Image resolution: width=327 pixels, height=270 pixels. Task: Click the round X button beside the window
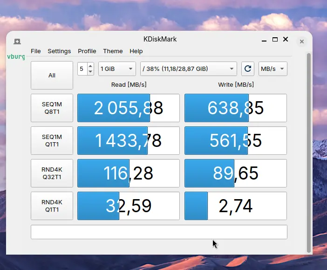(302, 42)
